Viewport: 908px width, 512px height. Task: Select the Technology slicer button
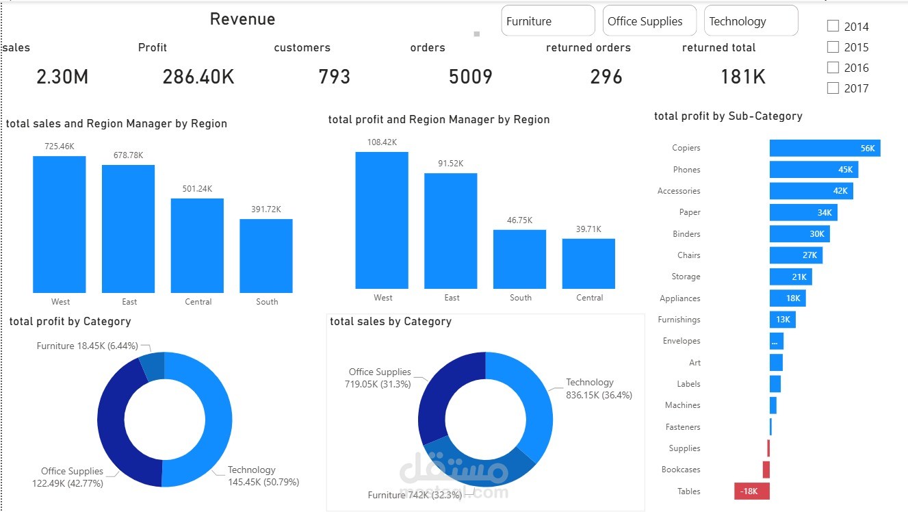pos(751,21)
